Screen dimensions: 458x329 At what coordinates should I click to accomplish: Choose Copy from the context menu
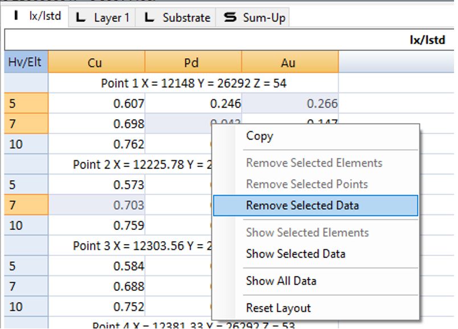[x=259, y=136]
